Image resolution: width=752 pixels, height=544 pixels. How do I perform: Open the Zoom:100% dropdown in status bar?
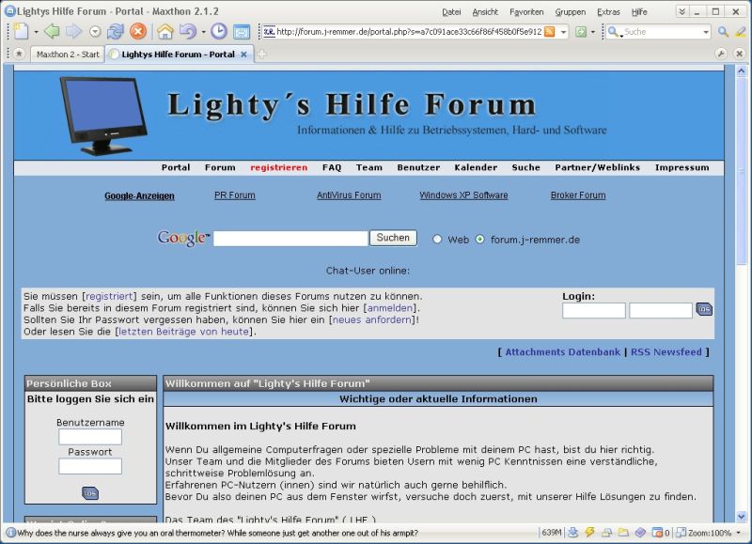pos(738,533)
